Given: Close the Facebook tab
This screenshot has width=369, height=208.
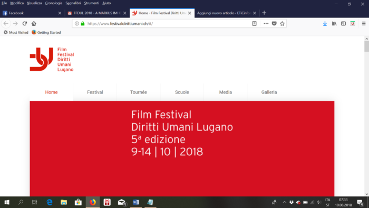Looking at the screenshot, I should 60,13.
